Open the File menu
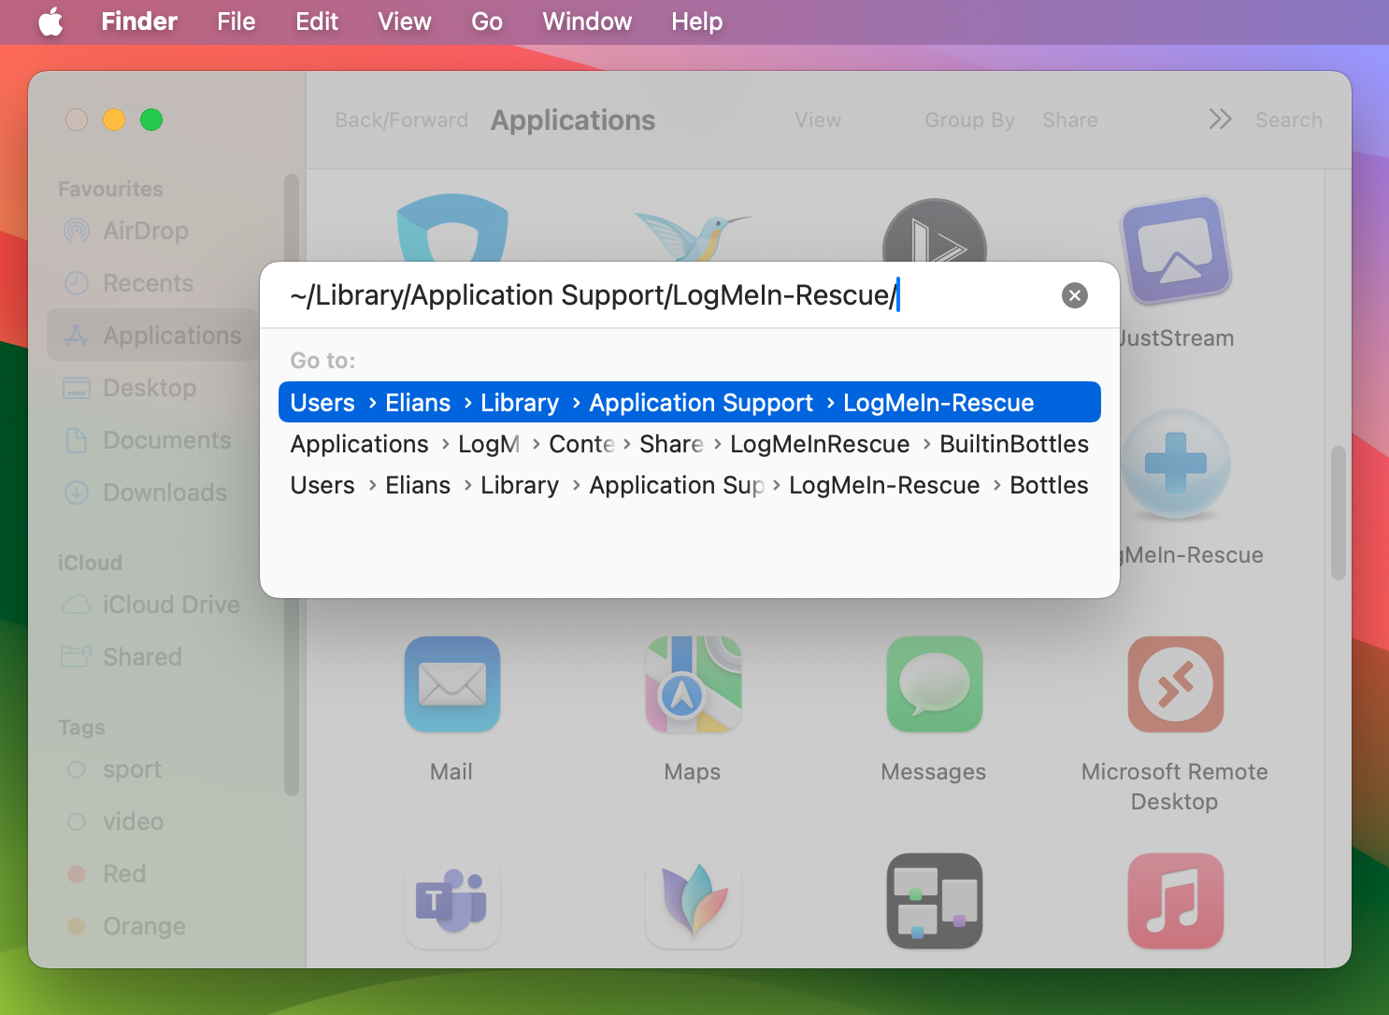 pyautogui.click(x=236, y=21)
